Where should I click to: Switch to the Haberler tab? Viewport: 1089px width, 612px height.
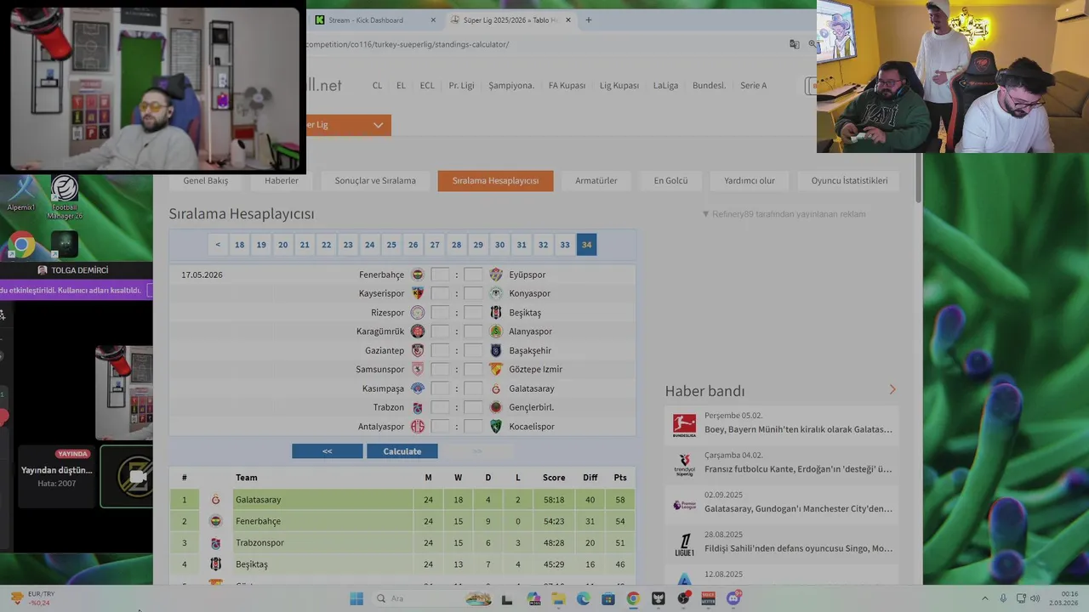tap(281, 180)
